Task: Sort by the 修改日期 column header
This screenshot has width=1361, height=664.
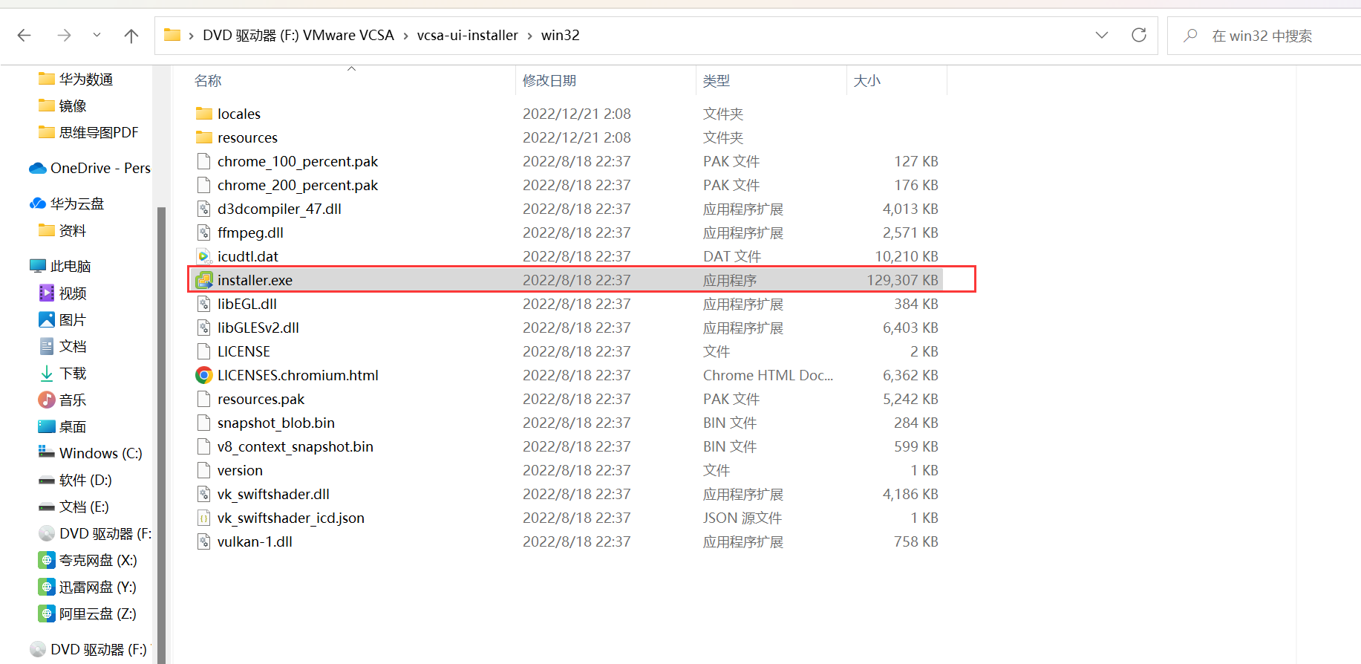Action: (x=549, y=80)
